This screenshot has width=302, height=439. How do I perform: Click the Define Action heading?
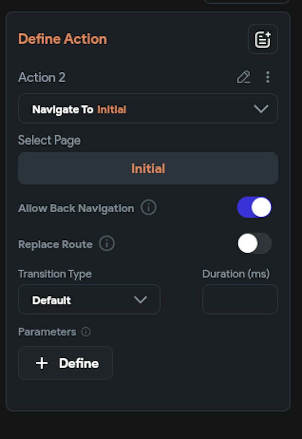[x=63, y=39]
